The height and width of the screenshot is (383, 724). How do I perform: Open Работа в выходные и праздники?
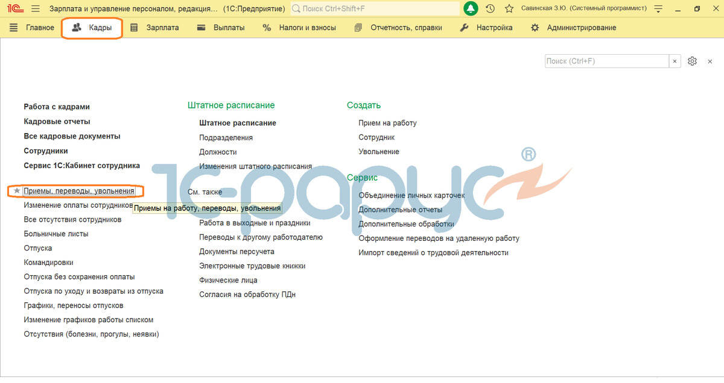point(255,223)
